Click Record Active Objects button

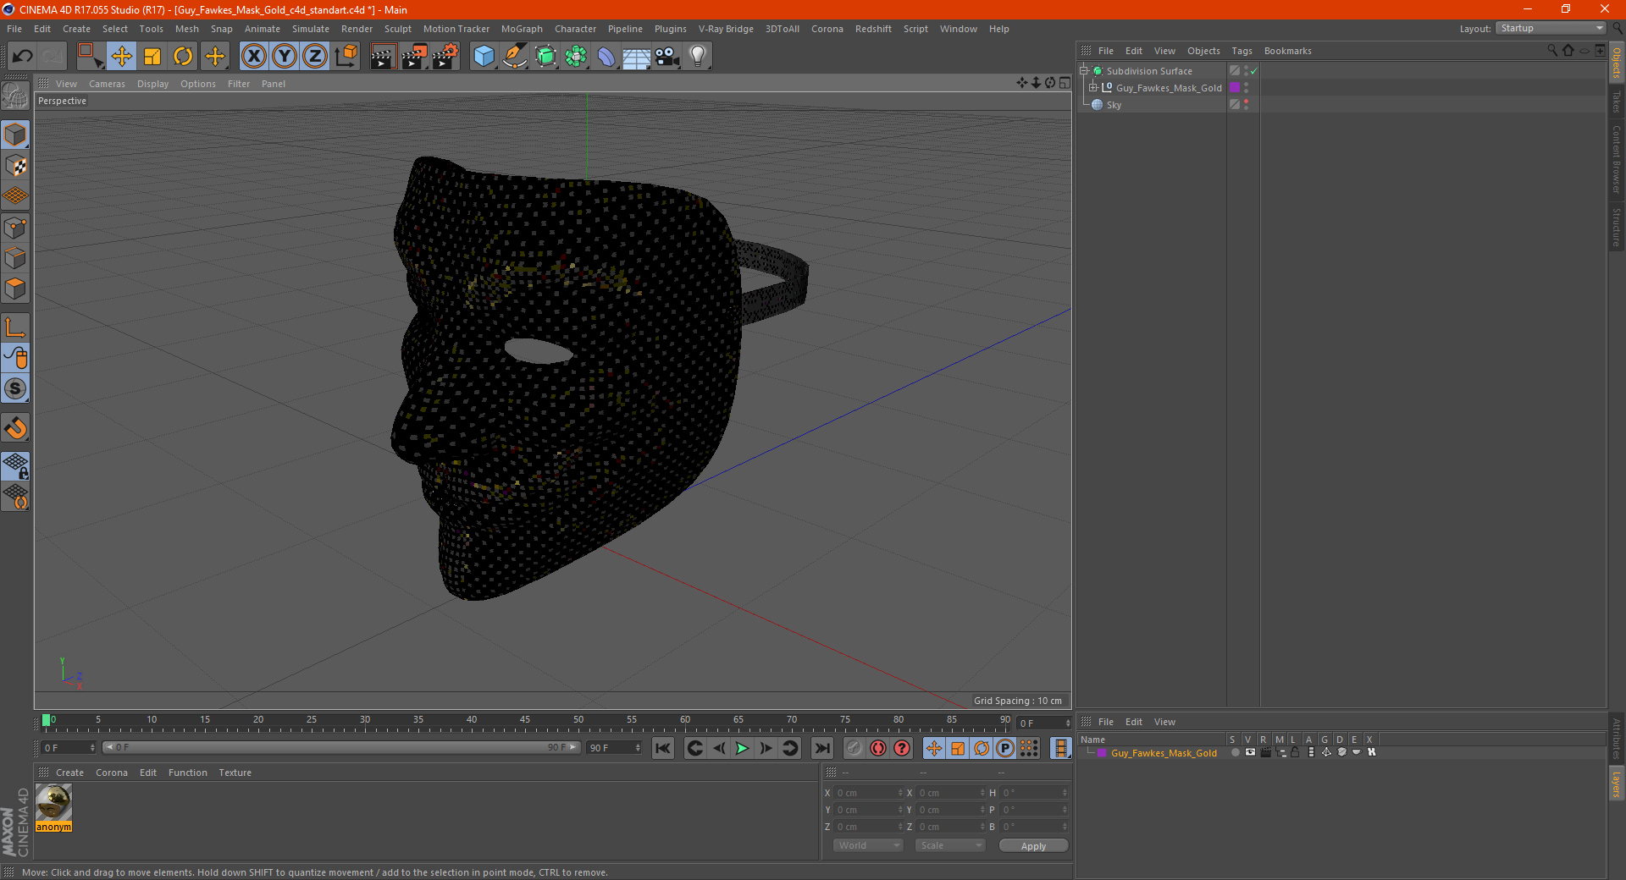(x=854, y=748)
